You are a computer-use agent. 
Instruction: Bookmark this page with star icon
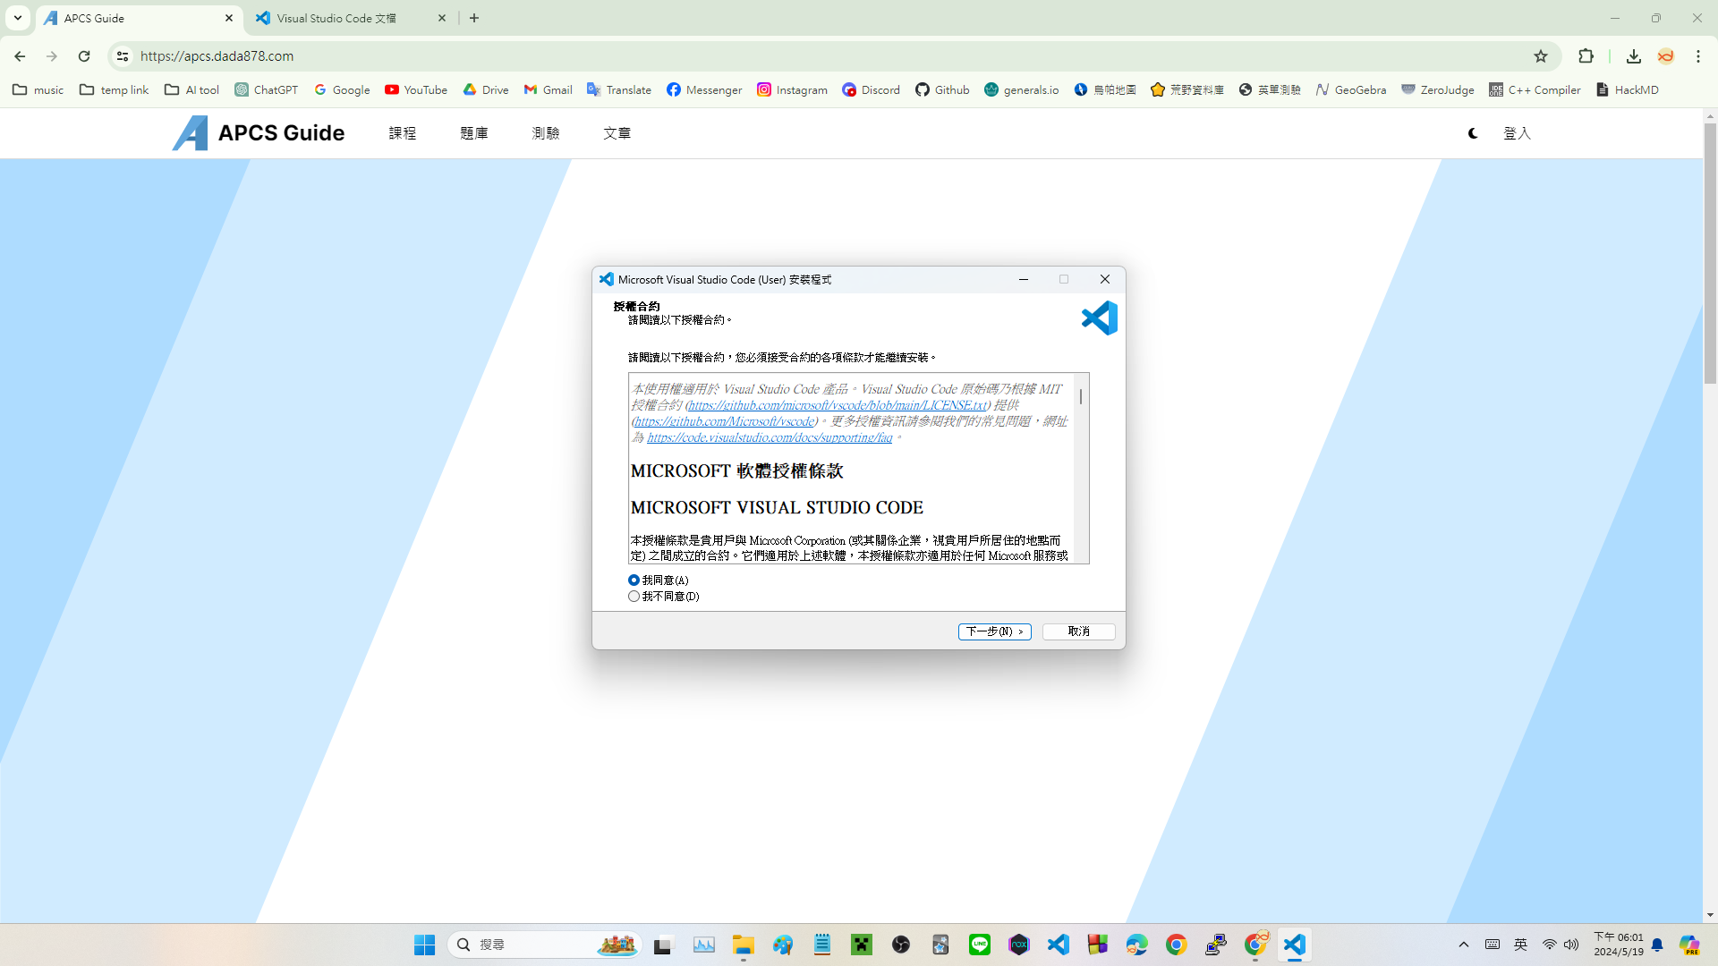point(1540,56)
